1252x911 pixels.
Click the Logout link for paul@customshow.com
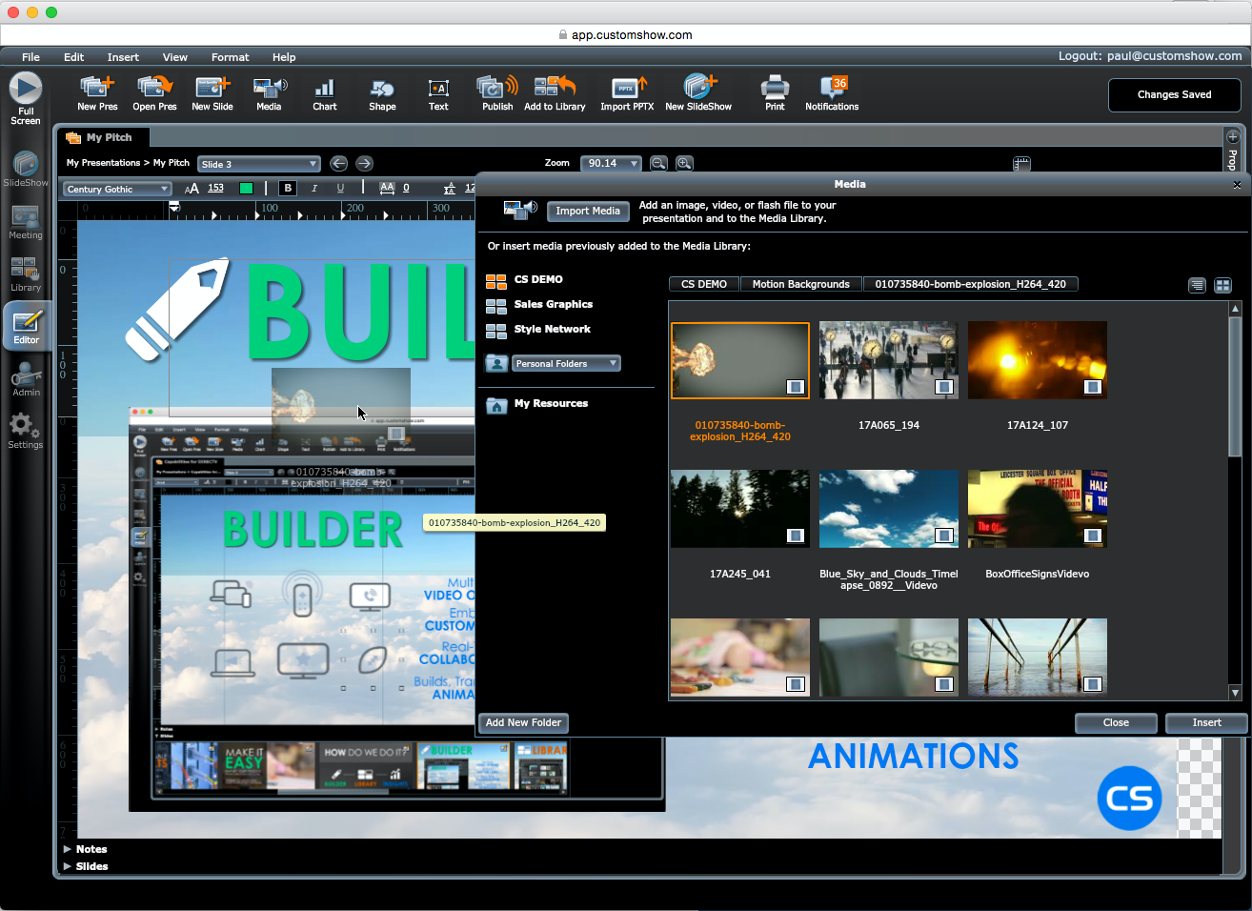1150,56
